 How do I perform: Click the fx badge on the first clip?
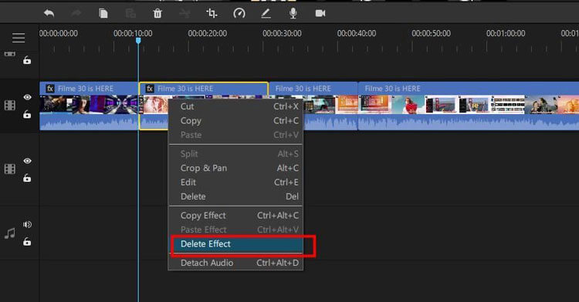[x=50, y=89]
